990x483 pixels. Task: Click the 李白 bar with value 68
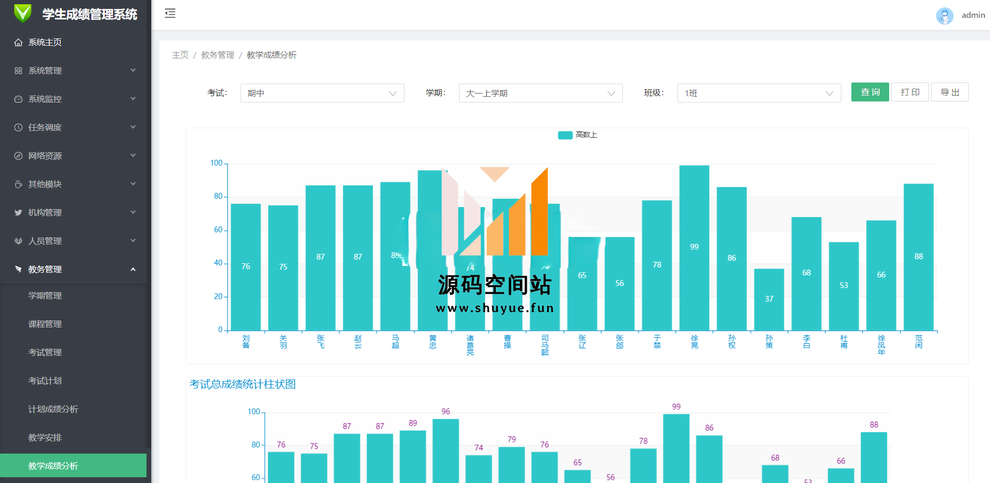[807, 274]
